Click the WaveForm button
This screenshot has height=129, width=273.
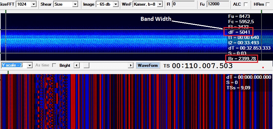(x=148, y=65)
